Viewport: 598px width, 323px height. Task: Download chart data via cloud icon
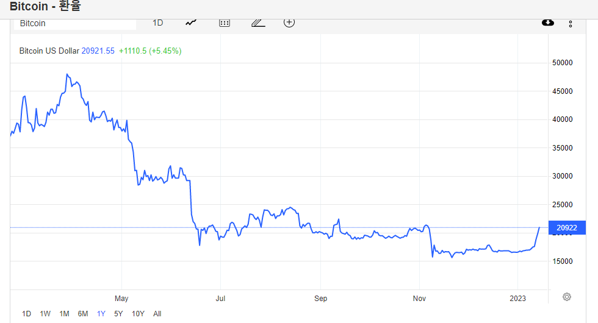(x=548, y=23)
